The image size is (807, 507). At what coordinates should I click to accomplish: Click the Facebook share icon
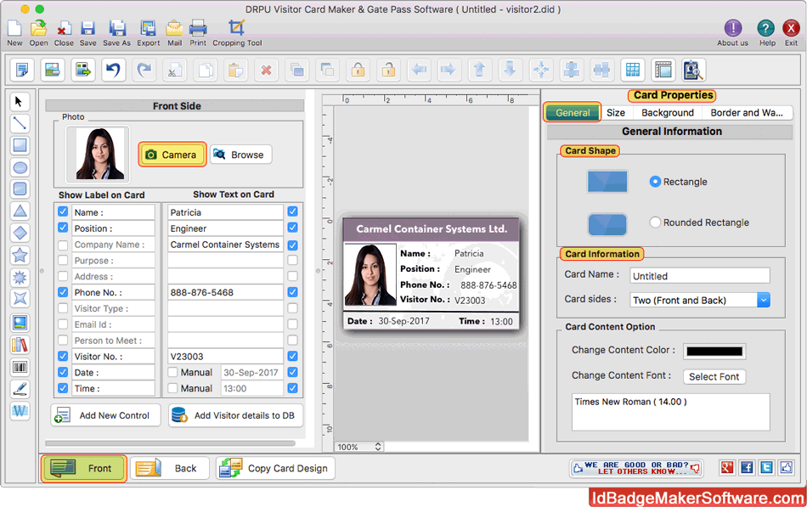[747, 467]
